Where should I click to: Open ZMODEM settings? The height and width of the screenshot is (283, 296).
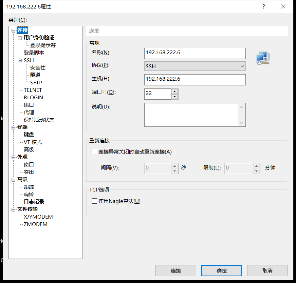(36, 224)
